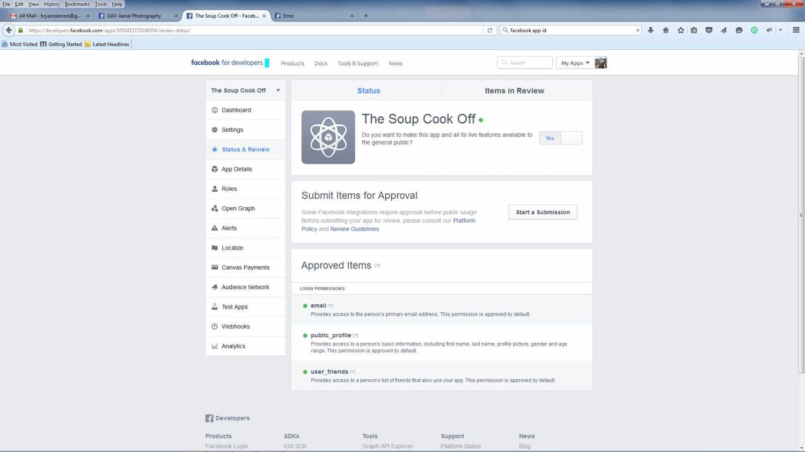Click the Alerts warning triangle icon

pyautogui.click(x=215, y=228)
